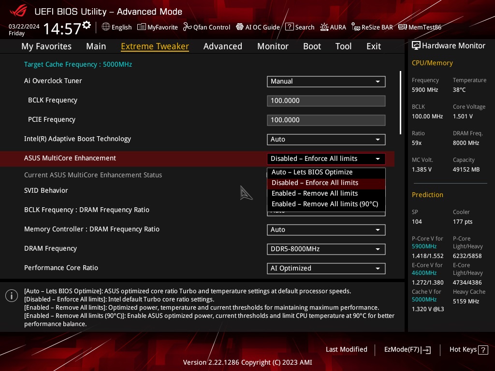
Task: Click Last Modified button
Action: point(346,350)
